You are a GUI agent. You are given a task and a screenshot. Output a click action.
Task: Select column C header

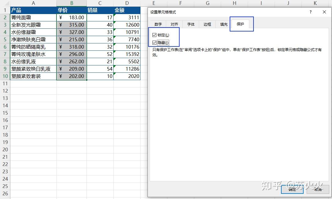click(100, 3)
